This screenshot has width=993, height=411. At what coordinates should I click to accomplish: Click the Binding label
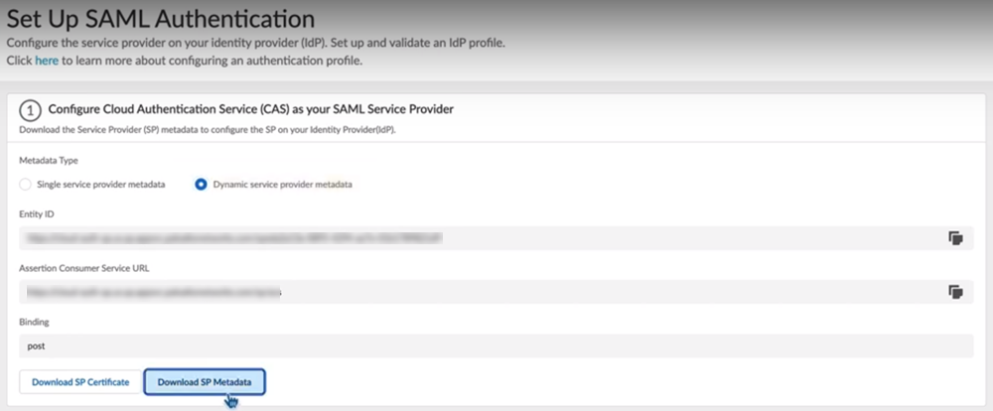coord(36,322)
